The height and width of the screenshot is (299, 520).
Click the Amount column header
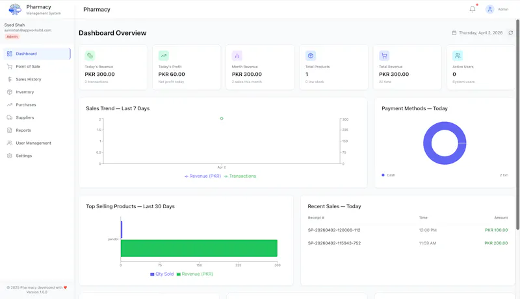[501, 218]
